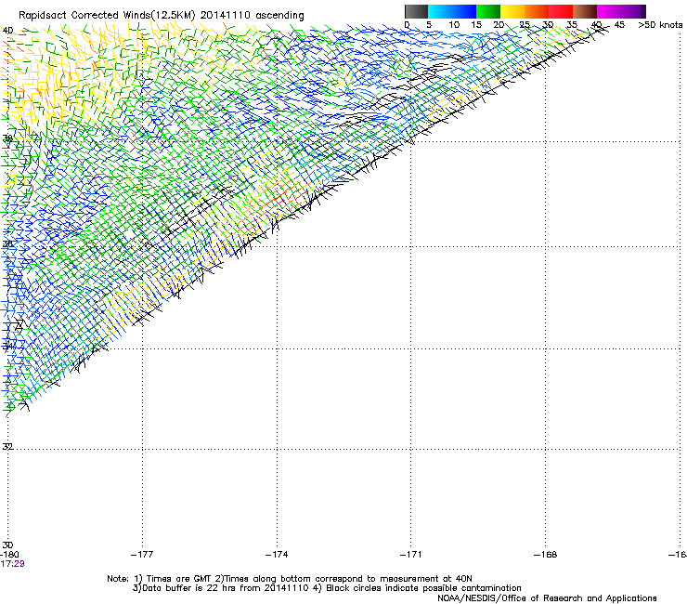Pick the orange 25-30 knots legend segment

(537, 11)
